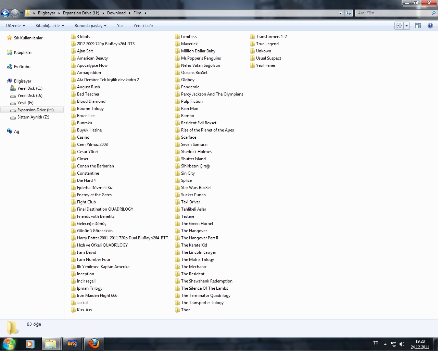
Task: Show hidden tray icons arrow
Action: tap(385, 344)
